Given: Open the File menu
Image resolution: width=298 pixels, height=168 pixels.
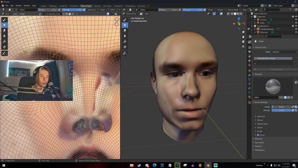Looking at the screenshot, I should click(x=7, y=6).
